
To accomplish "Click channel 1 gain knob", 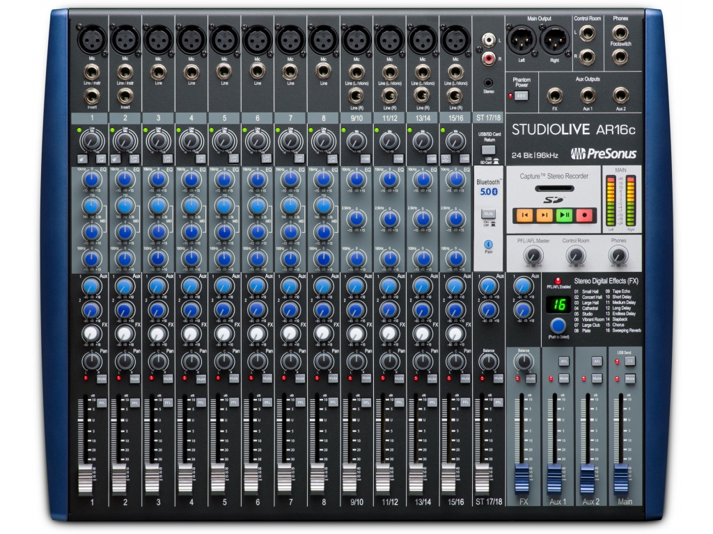I will (x=92, y=141).
